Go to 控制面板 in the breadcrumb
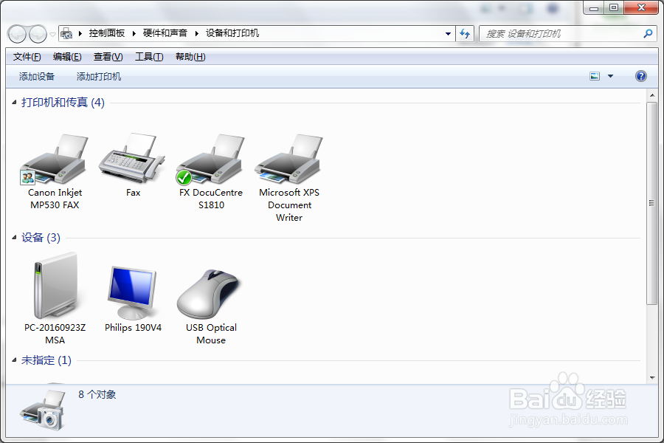Screen dimensions: 664x443 click(107, 33)
